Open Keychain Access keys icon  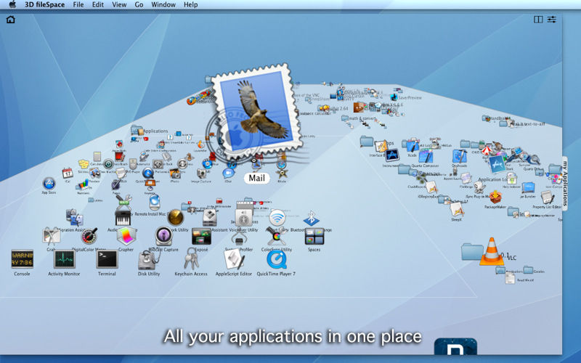(191, 258)
